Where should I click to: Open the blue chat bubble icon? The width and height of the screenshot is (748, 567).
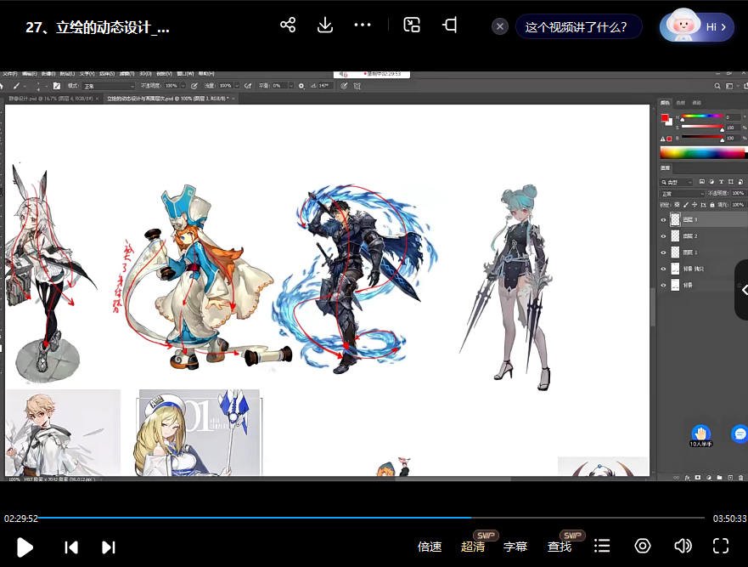click(x=739, y=434)
